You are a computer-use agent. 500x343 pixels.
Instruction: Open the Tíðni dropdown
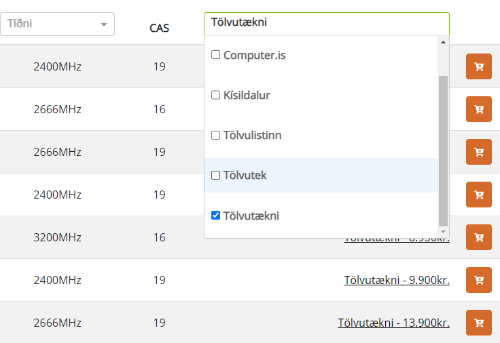[x=54, y=24]
